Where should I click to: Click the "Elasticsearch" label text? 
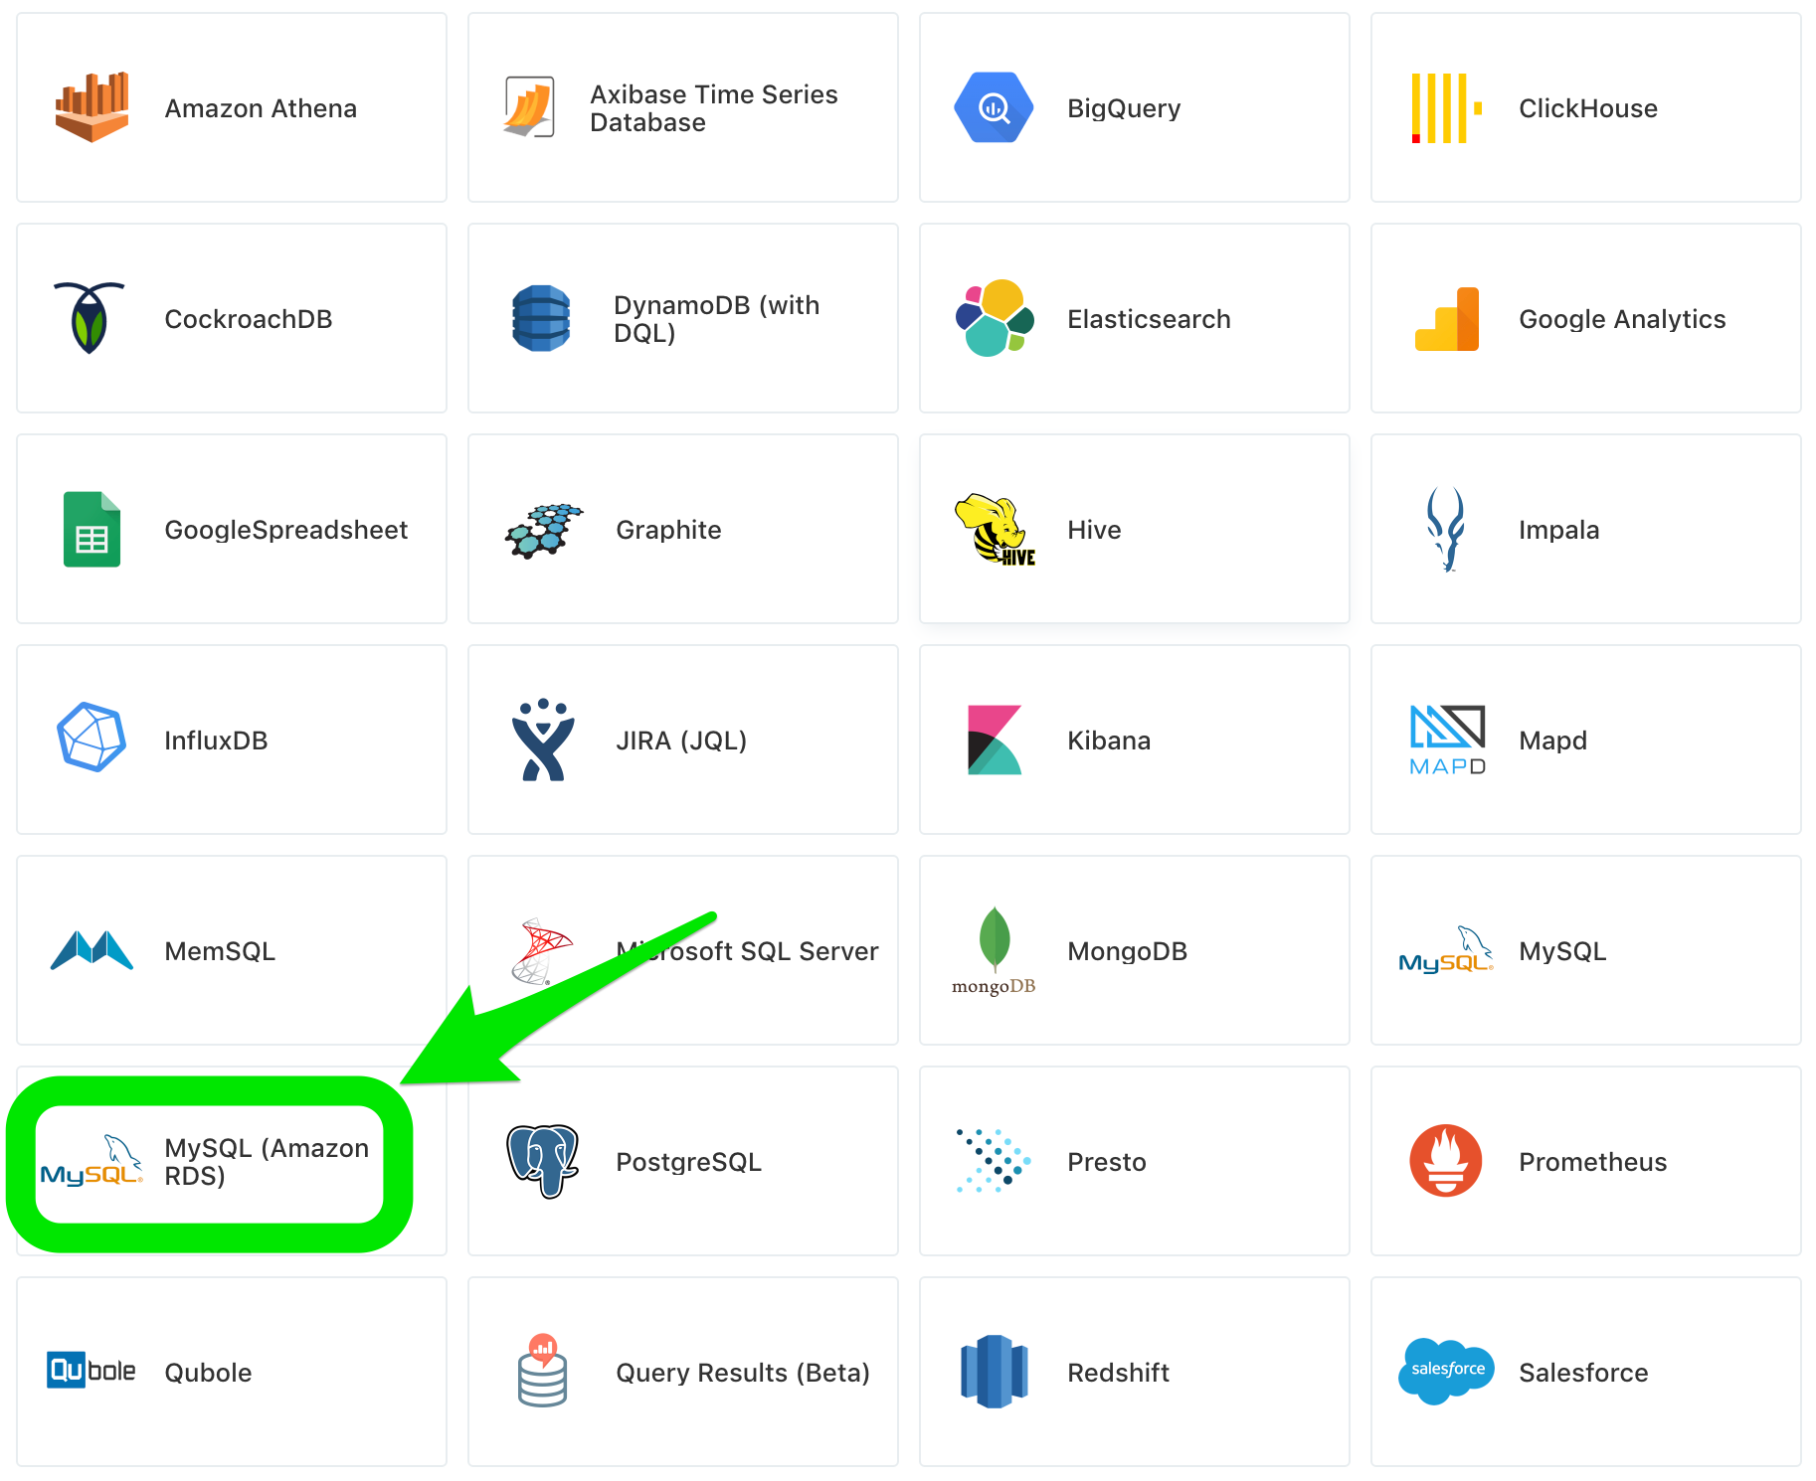point(1149,319)
